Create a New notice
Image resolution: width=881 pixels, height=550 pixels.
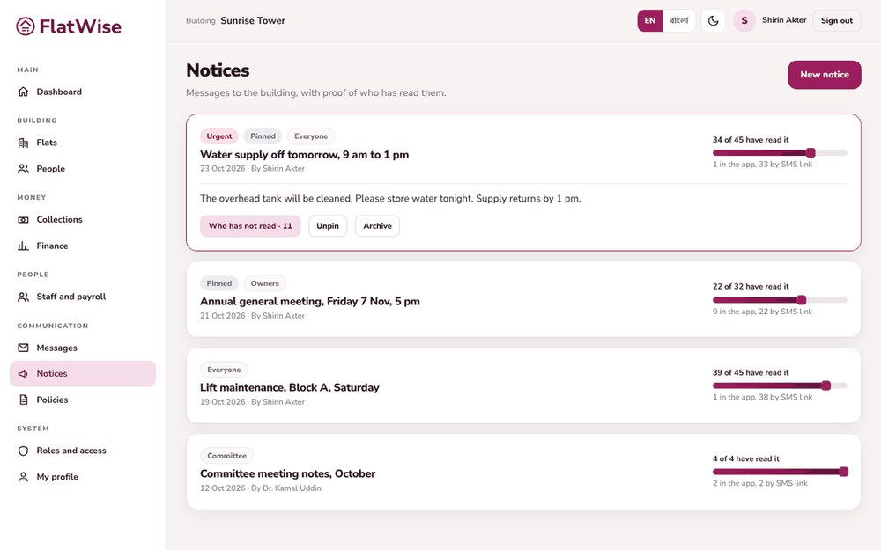825,75
